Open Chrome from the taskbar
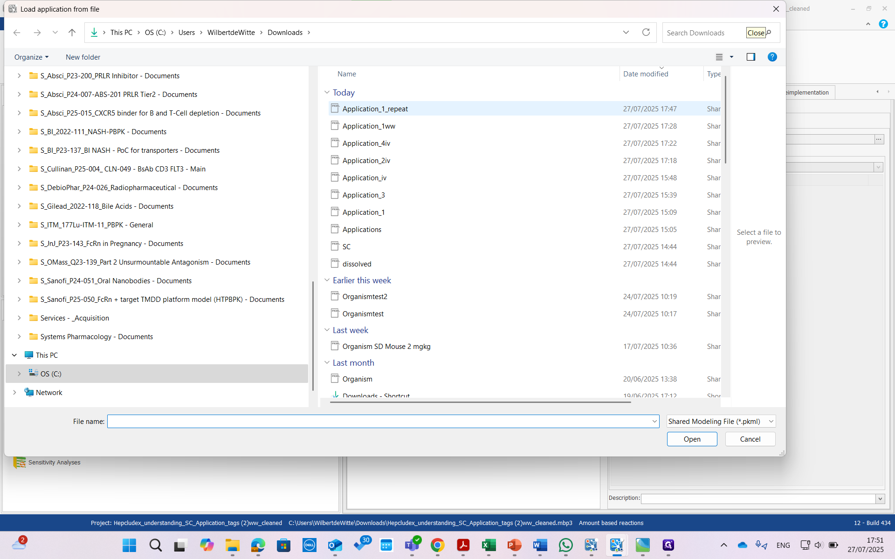This screenshot has width=895, height=559. click(x=437, y=545)
